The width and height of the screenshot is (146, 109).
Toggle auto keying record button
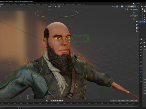coord(47,101)
